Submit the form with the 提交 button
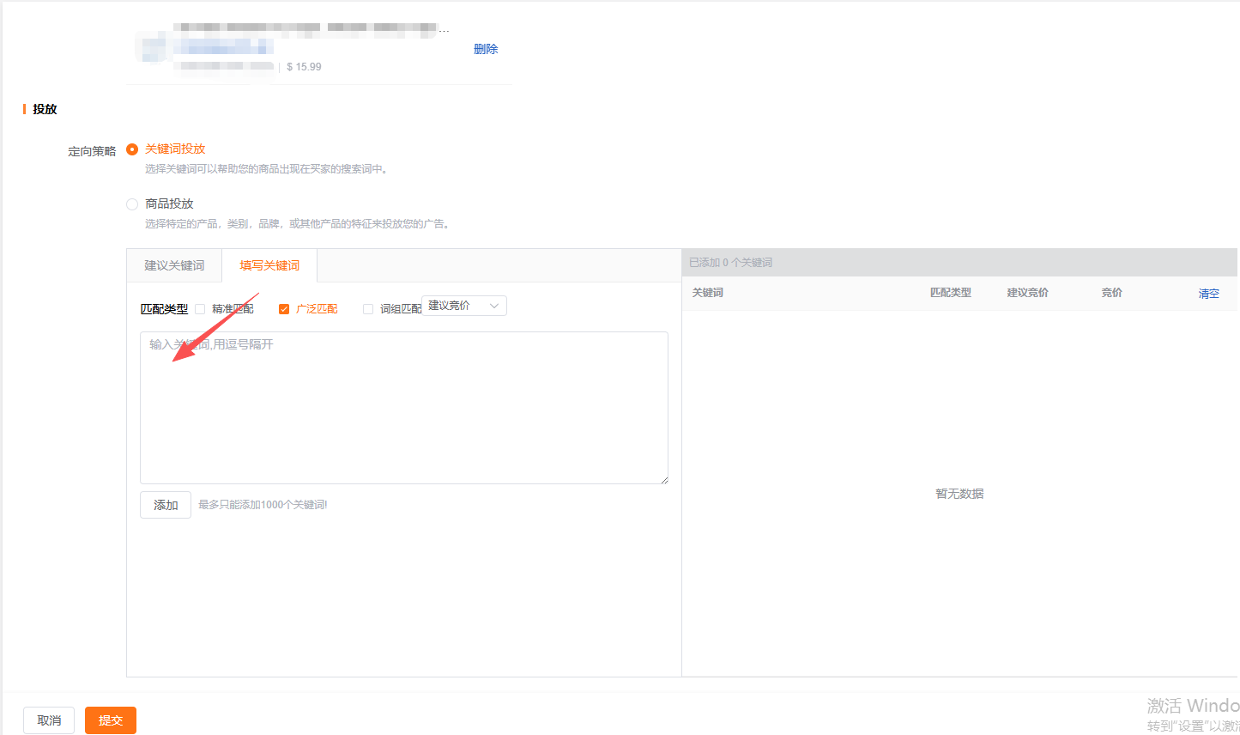This screenshot has height=735, width=1240. pos(111,720)
